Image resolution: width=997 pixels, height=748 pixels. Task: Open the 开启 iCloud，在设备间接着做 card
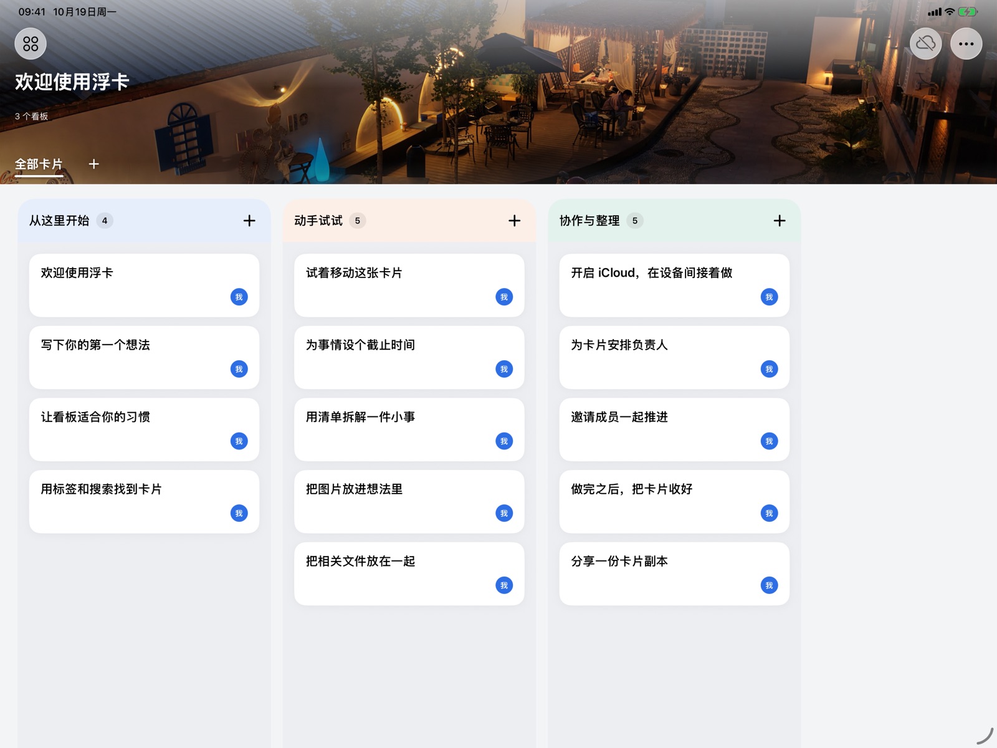[x=674, y=285]
